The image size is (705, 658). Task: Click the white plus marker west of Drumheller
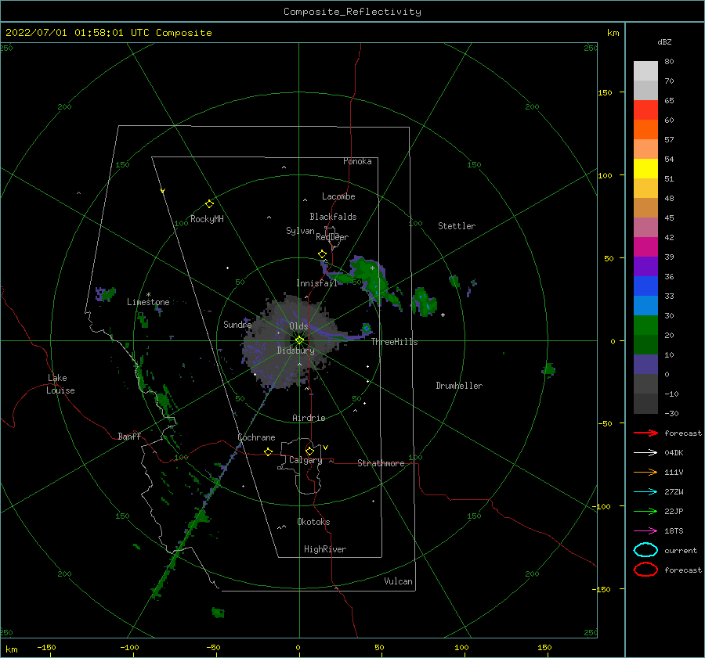(x=443, y=315)
